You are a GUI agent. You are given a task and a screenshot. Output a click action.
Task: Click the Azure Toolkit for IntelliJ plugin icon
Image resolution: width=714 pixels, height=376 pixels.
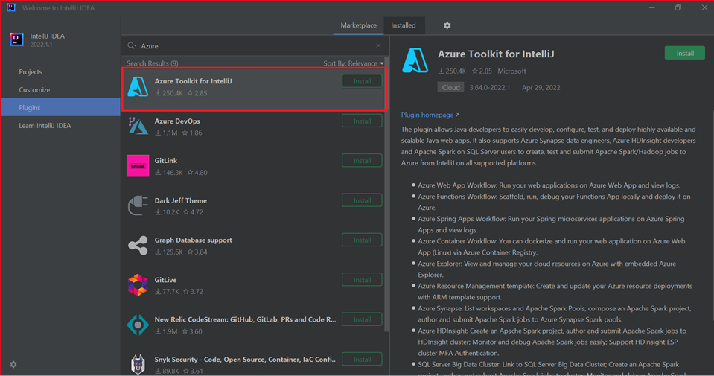[138, 86]
